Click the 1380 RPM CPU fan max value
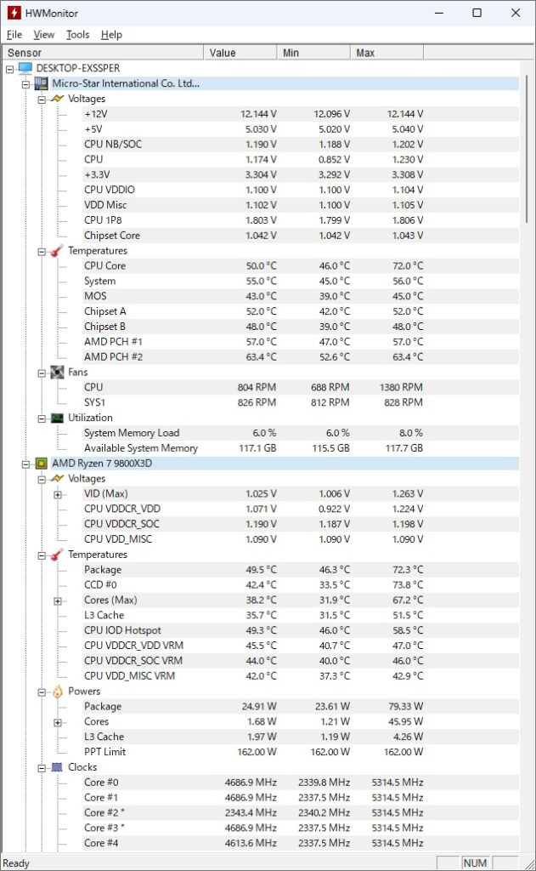Image resolution: width=536 pixels, height=871 pixels. point(401,387)
